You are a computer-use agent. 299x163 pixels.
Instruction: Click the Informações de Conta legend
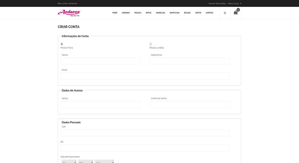[75, 36]
